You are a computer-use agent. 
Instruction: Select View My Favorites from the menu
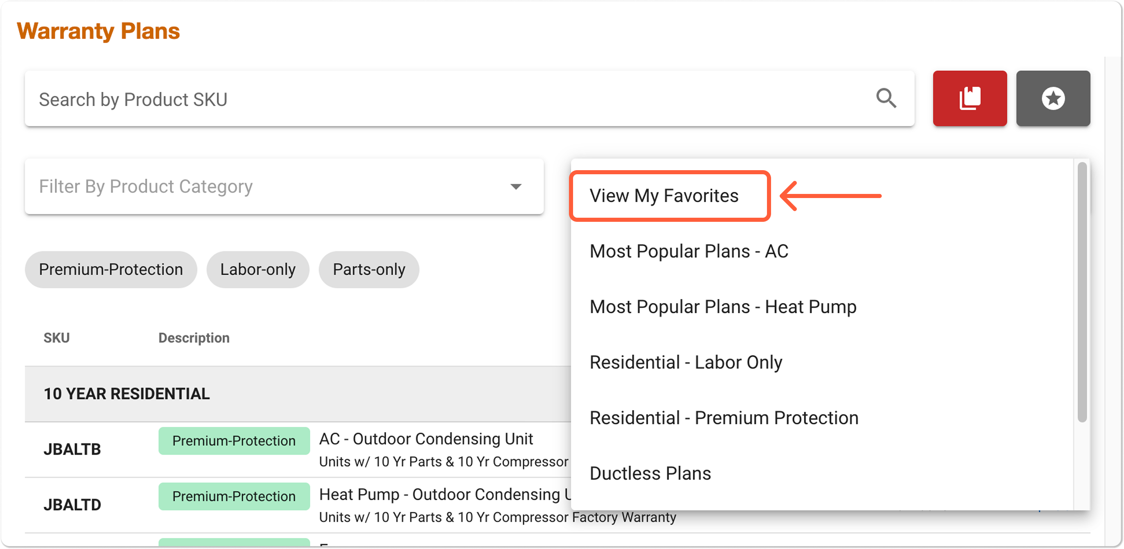point(664,196)
